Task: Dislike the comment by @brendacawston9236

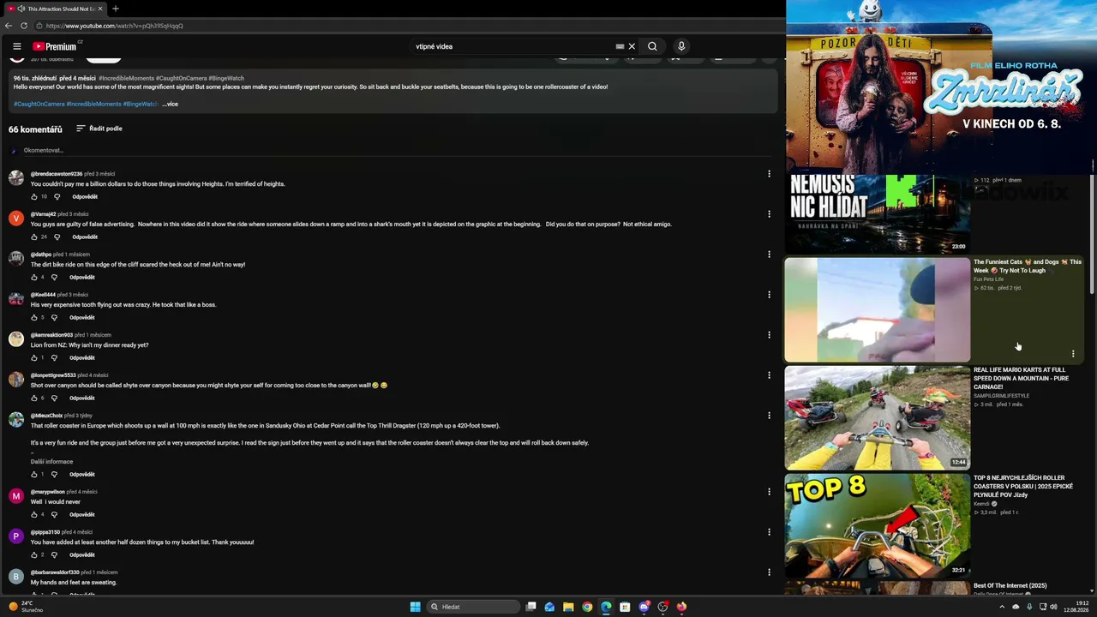Action: coord(57,196)
